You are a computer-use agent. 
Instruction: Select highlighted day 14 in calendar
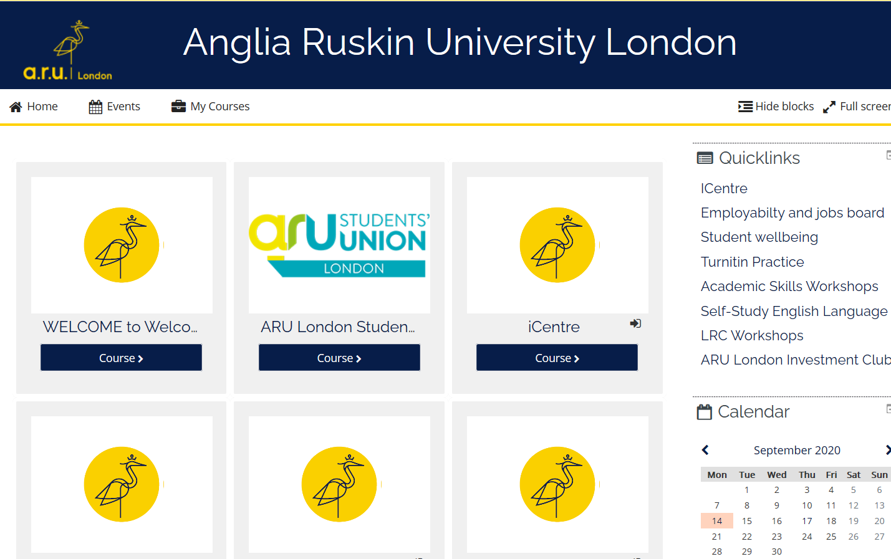[716, 521]
